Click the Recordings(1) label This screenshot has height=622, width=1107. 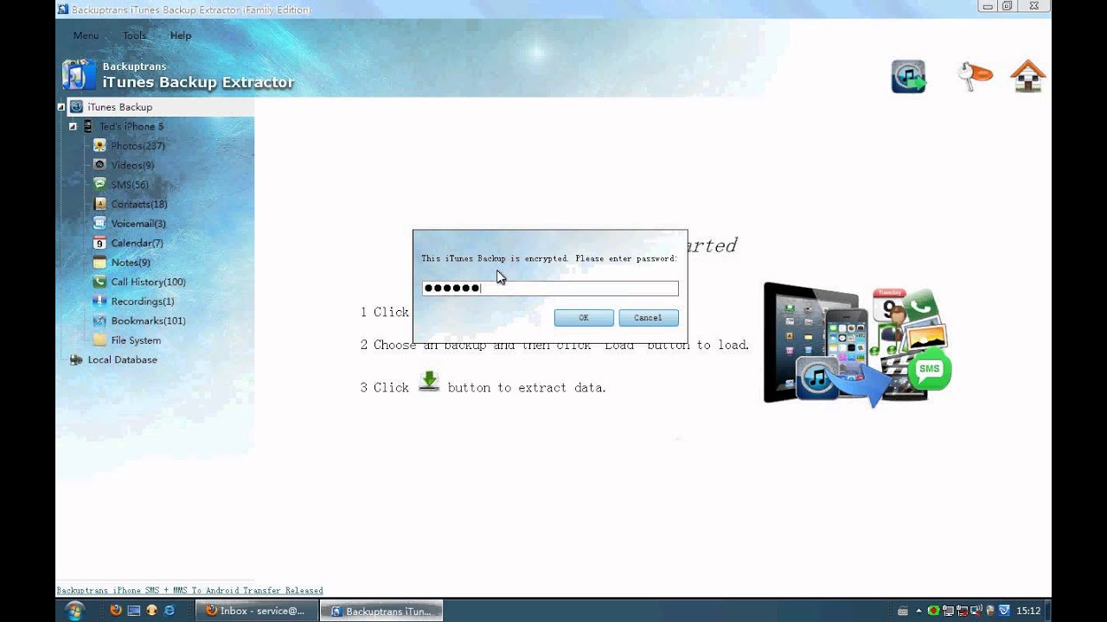pyautogui.click(x=143, y=301)
